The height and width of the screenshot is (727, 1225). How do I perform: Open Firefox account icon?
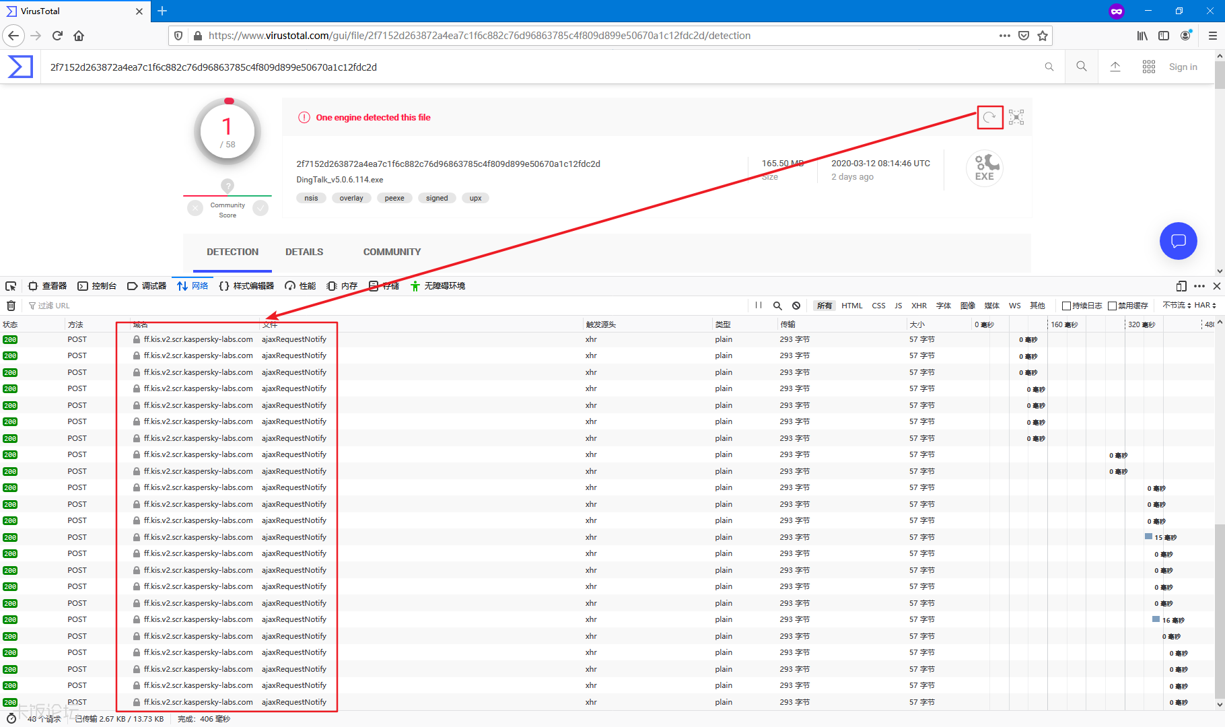pyautogui.click(x=1186, y=36)
